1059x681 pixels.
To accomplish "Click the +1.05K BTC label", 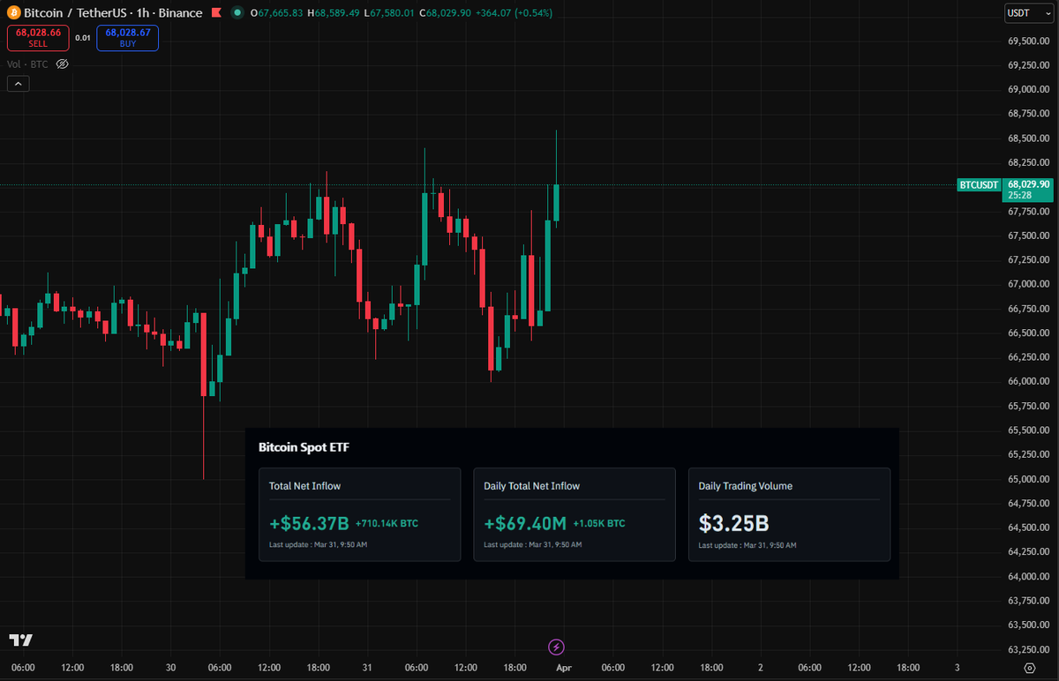I will pos(599,524).
